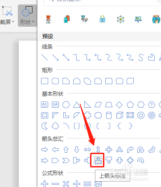This screenshot has height=187, width=161.
Task: Select the chevron arrow shape
Action: (x=66, y=160)
